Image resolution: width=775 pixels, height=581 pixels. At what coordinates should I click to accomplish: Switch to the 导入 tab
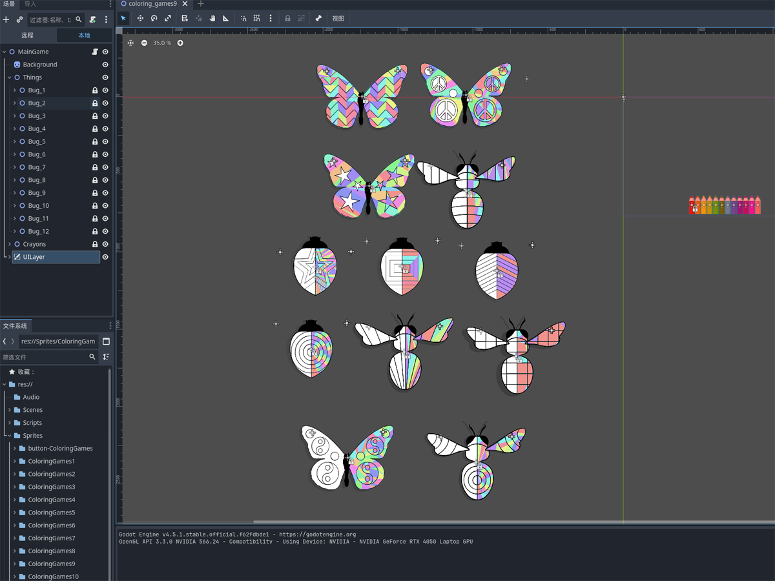coord(30,4)
